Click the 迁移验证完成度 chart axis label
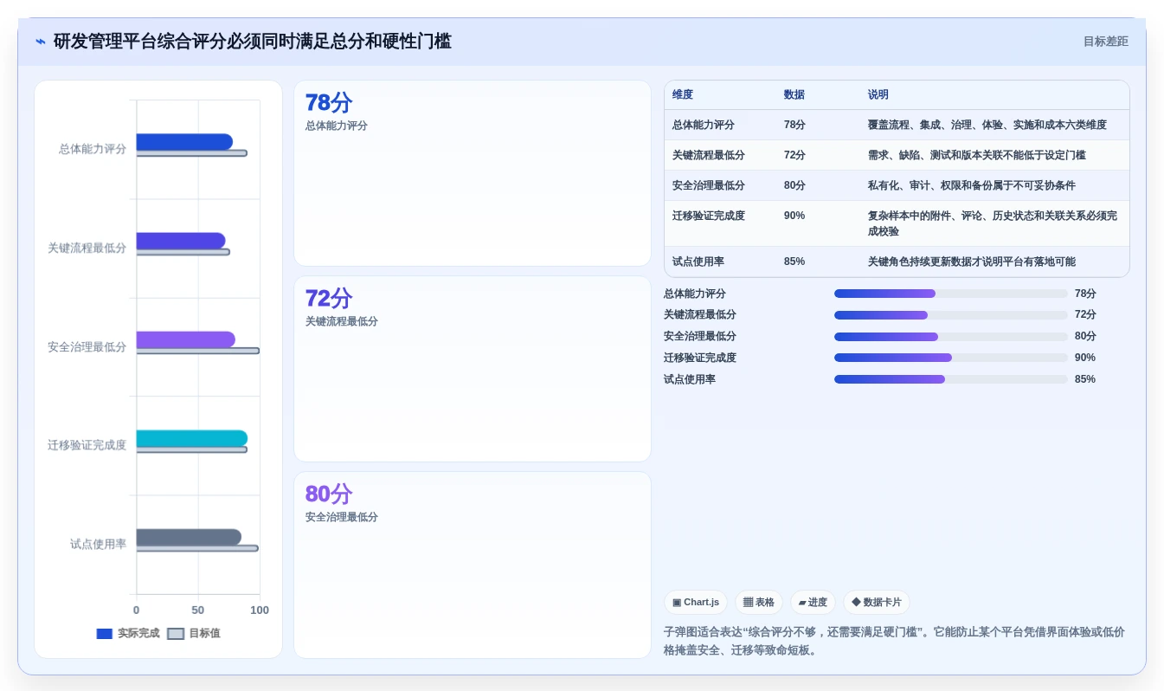This screenshot has height=691, width=1164. (87, 445)
